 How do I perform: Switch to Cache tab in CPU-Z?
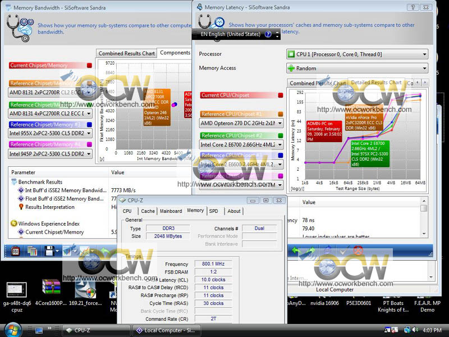tap(148, 211)
